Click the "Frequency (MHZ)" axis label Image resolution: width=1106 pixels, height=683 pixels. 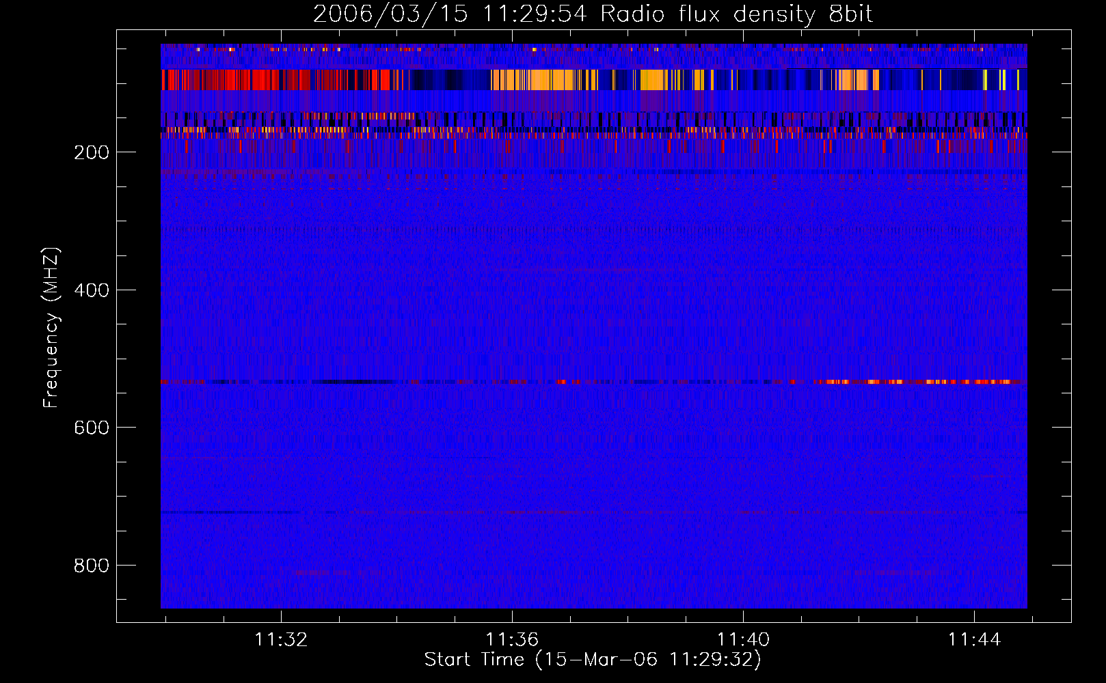click(x=51, y=328)
